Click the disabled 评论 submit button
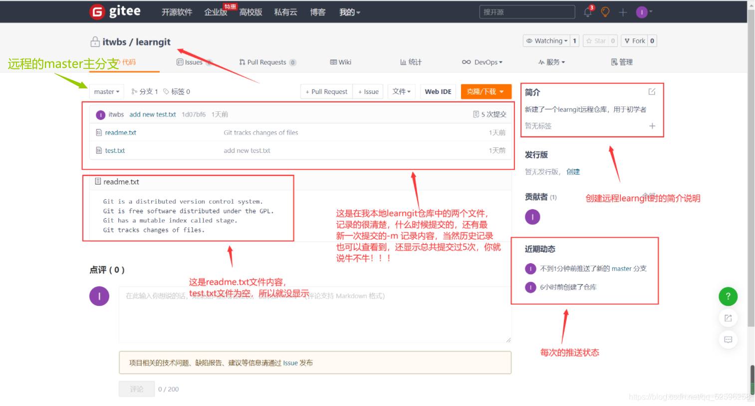 (x=136, y=389)
